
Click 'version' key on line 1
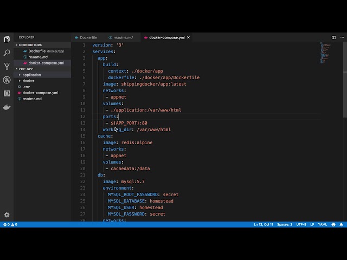[x=101, y=45]
